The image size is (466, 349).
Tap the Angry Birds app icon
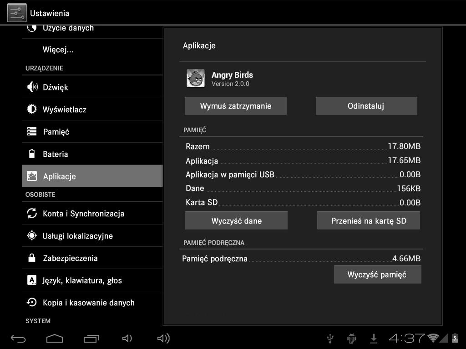[x=196, y=78]
